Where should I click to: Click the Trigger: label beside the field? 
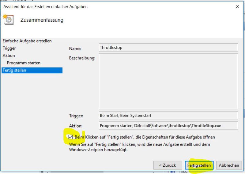click(x=76, y=116)
